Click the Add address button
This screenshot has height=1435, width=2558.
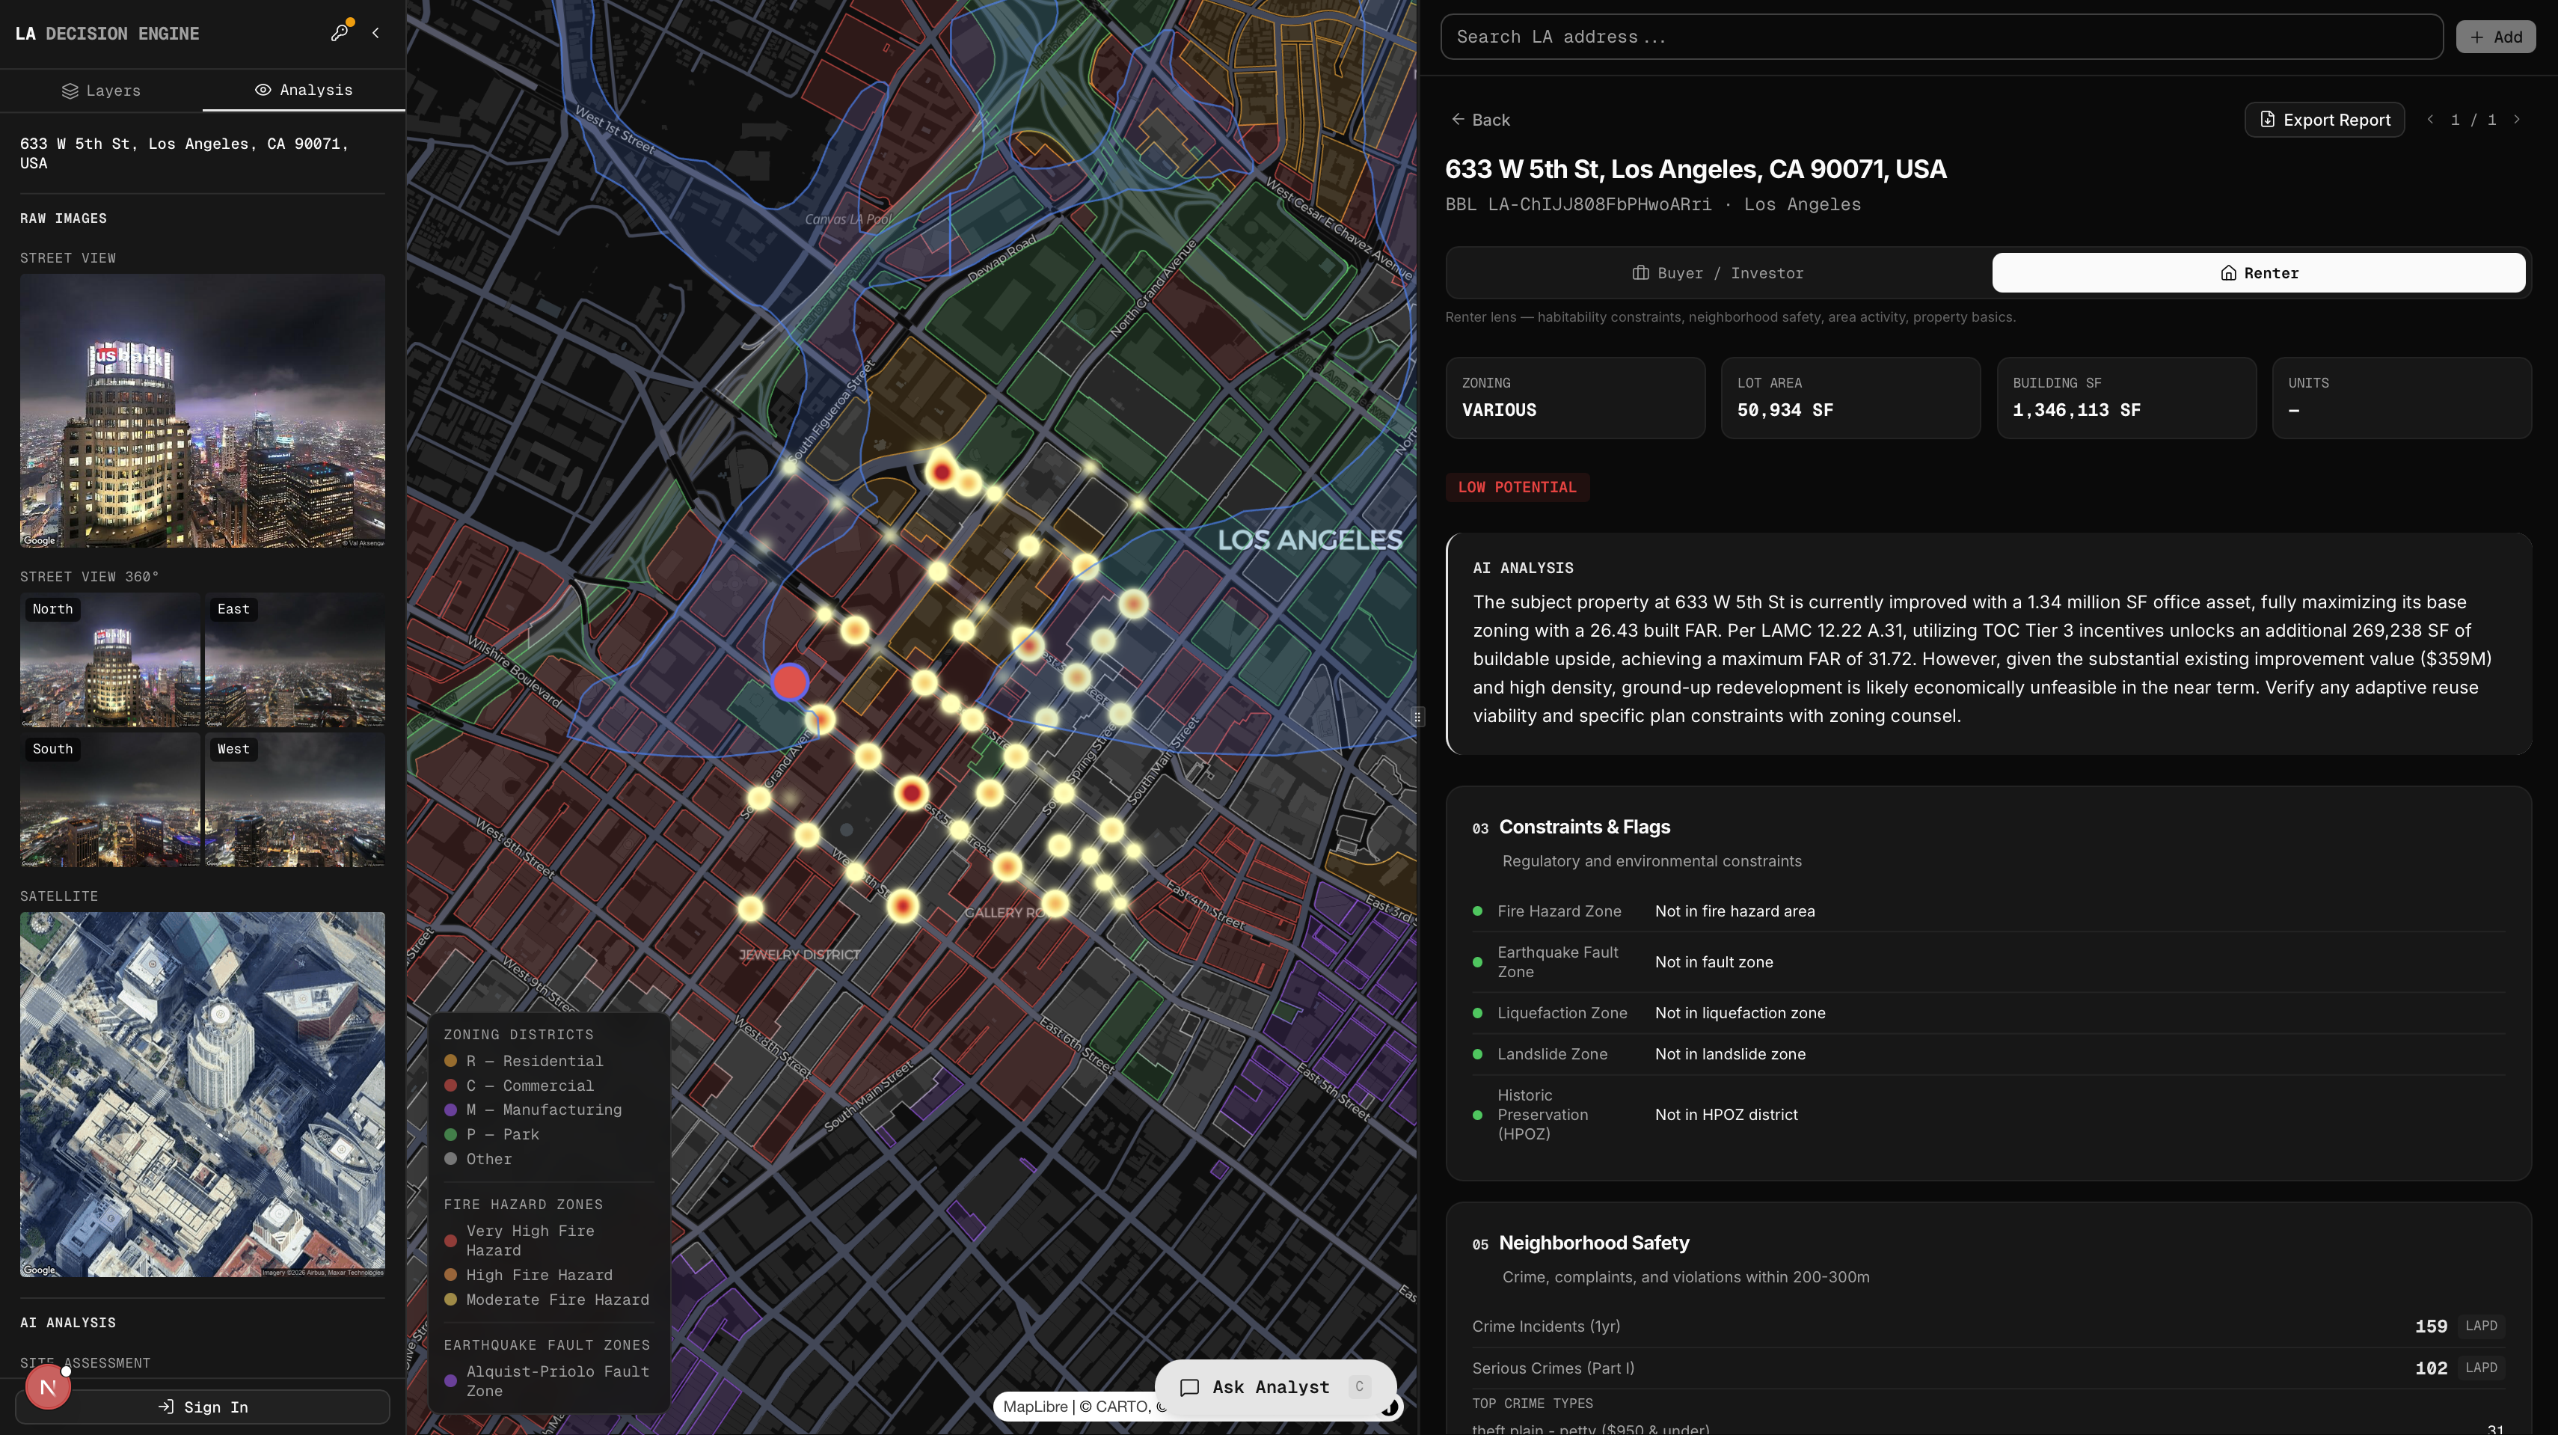(x=2494, y=37)
